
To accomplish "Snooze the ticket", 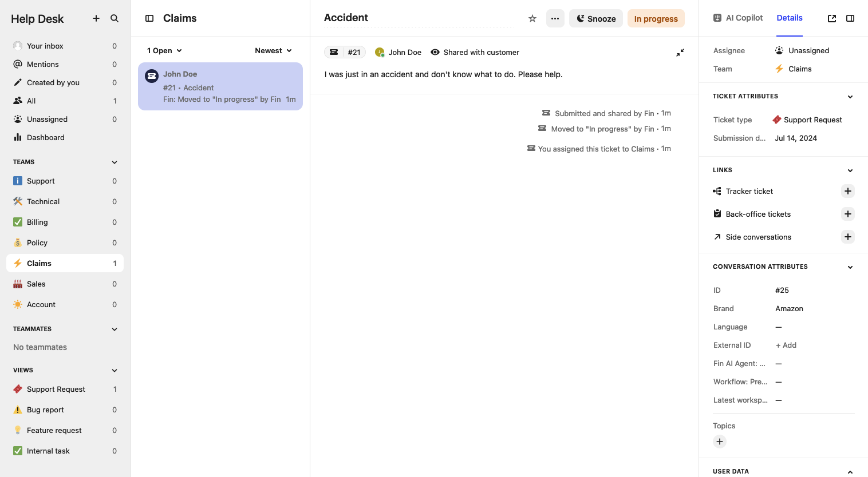I will coord(596,18).
